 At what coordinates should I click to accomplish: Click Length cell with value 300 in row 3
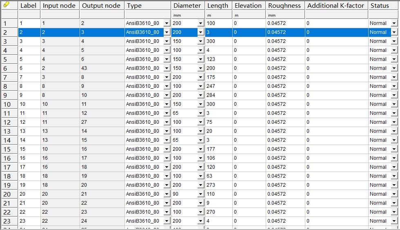[x=218, y=41]
